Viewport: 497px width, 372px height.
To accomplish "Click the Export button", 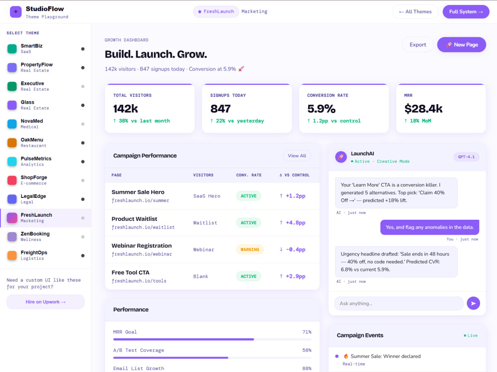I will point(417,45).
